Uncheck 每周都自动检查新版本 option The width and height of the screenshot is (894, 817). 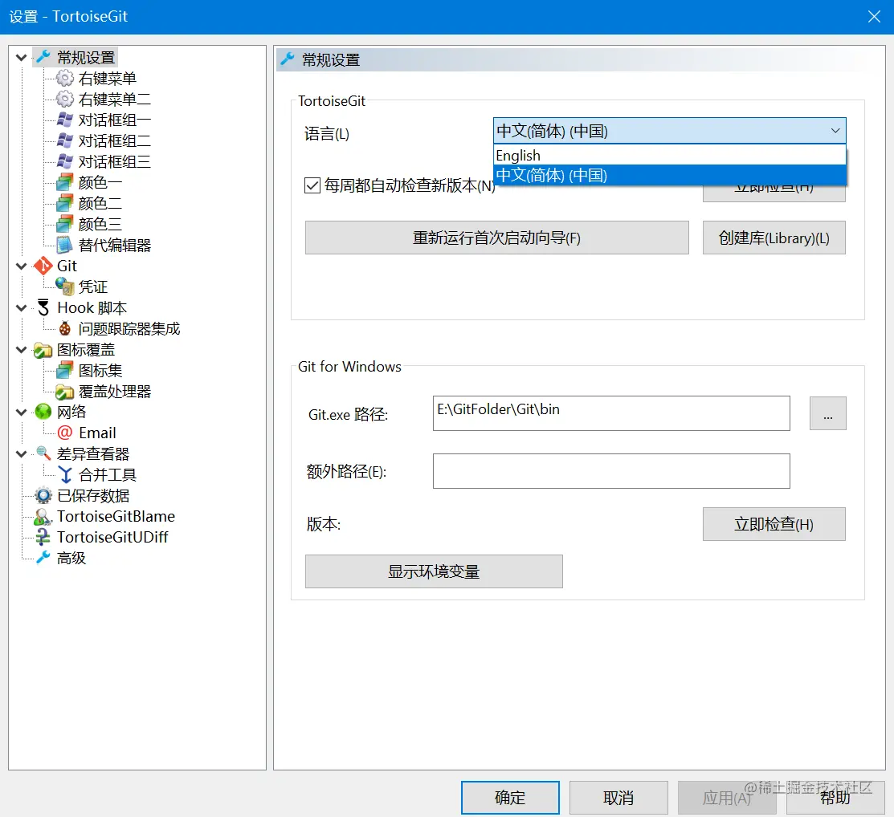point(312,185)
